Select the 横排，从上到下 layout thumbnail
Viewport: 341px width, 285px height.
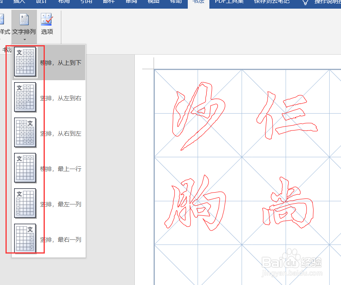pyautogui.click(x=25, y=62)
